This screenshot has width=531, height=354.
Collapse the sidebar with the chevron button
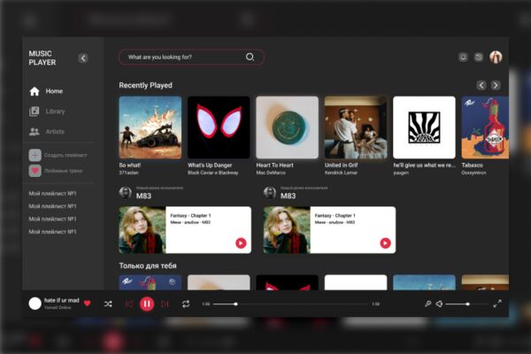(83, 58)
